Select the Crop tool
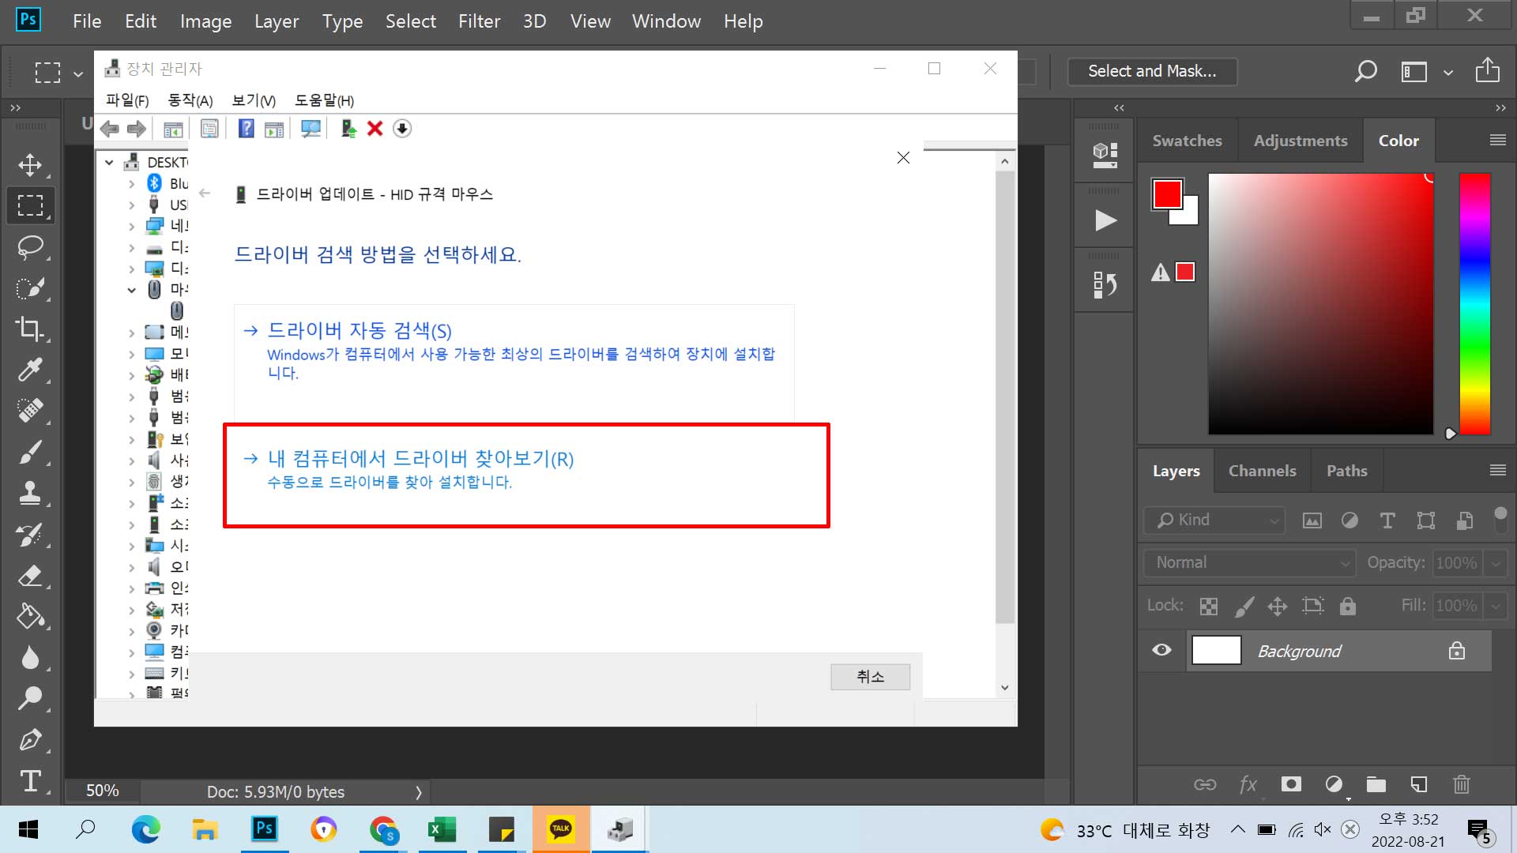1517x853 pixels. 30,329
